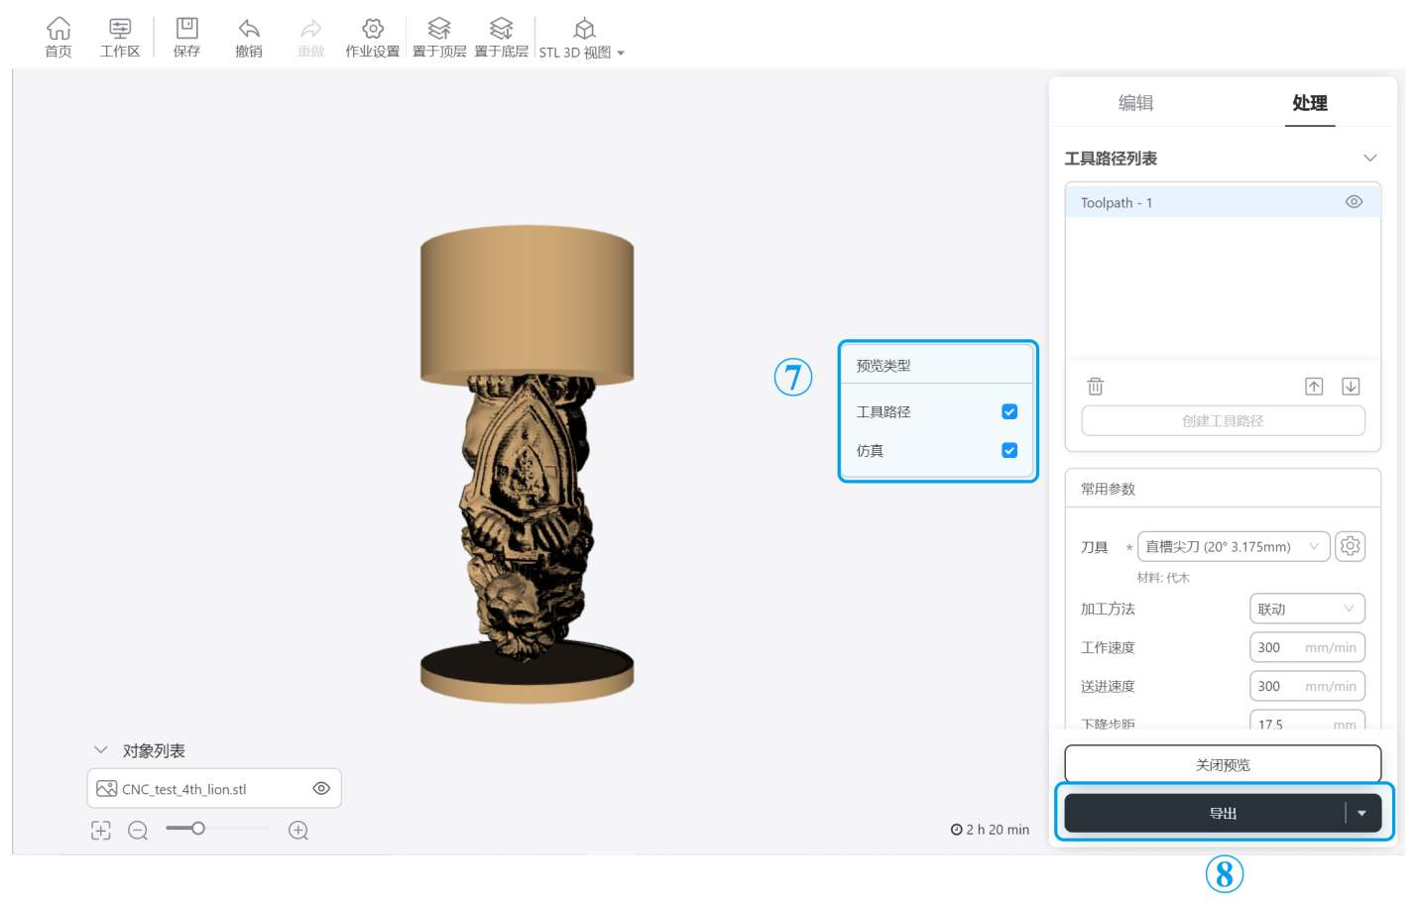
Task: Switch to the 编辑 tab
Action: (1135, 102)
